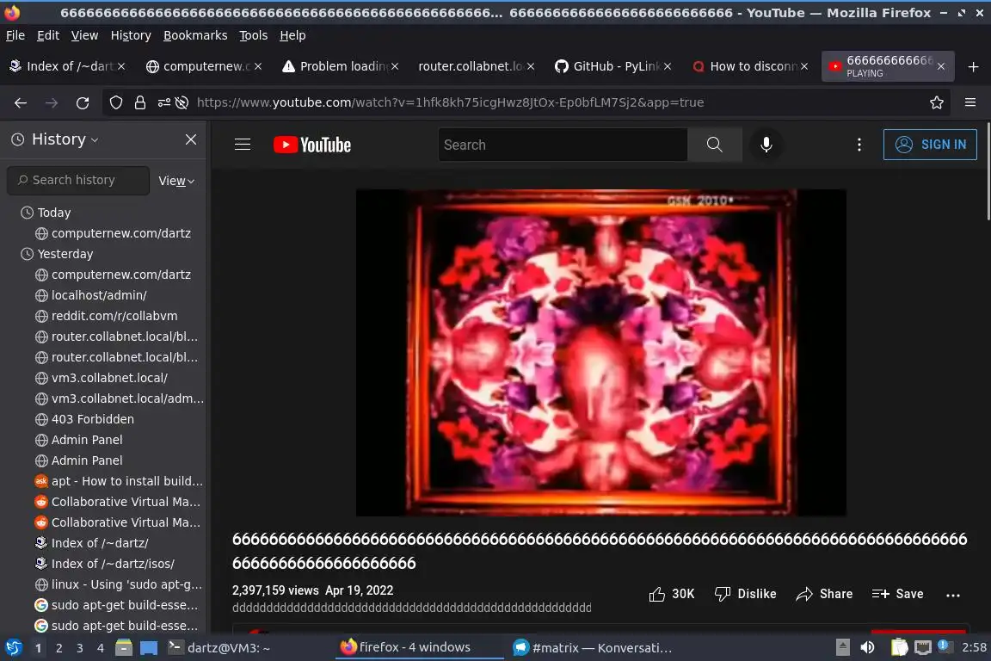This screenshot has width=991, height=661.
Task: Open the YouTube guide hamburger menu
Action: click(x=243, y=145)
